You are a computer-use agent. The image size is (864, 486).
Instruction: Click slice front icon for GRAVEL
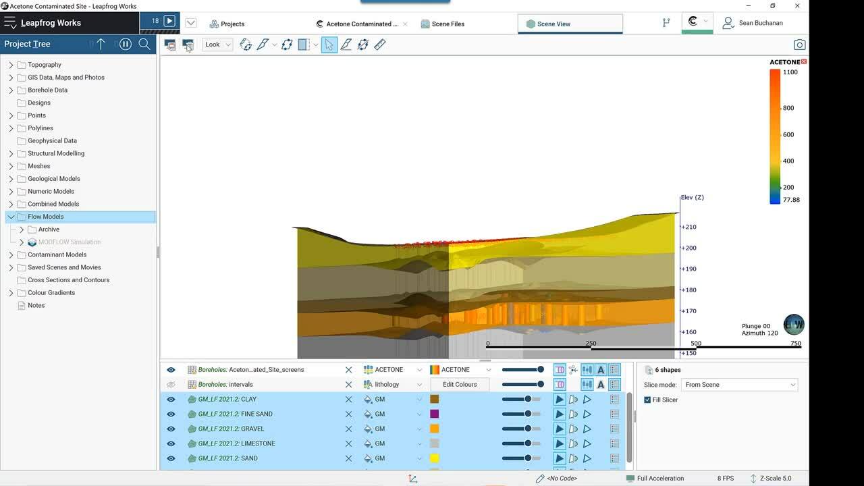click(573, 429)
